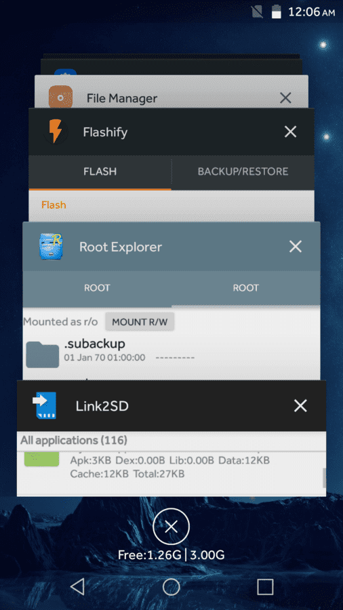The image size is (343, 610).
Task: Tap the MOUNT R/W button
Action: [x=140, y=322]
